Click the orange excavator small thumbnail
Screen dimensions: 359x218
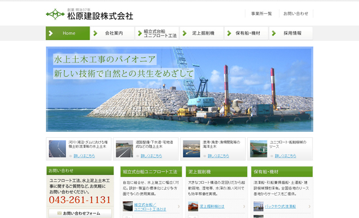tap(193, 207)
